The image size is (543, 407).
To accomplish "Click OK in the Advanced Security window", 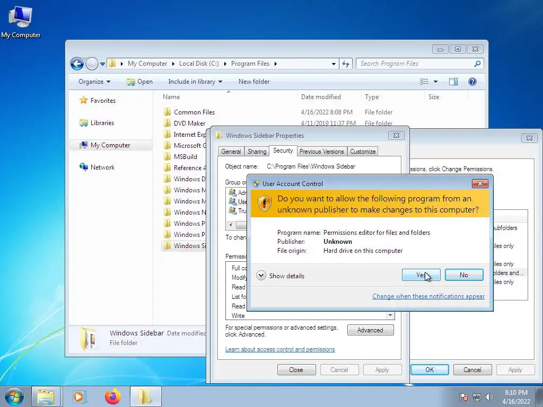I will coord(430,369).
